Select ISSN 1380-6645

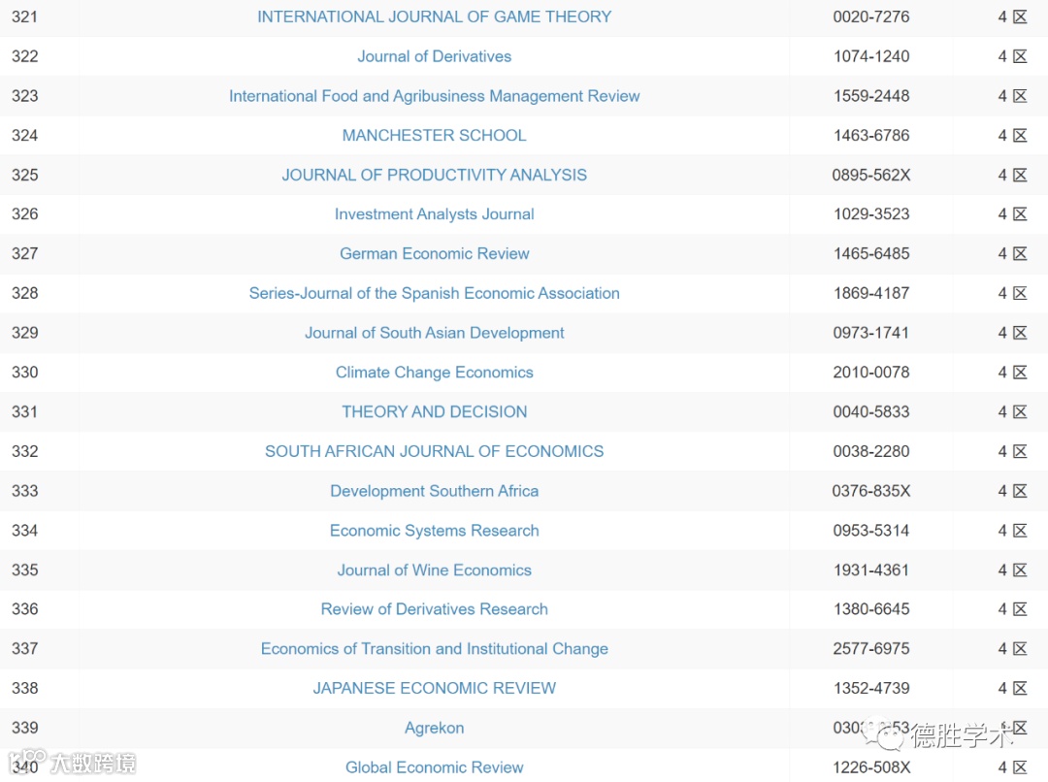(x=870, y=609)
